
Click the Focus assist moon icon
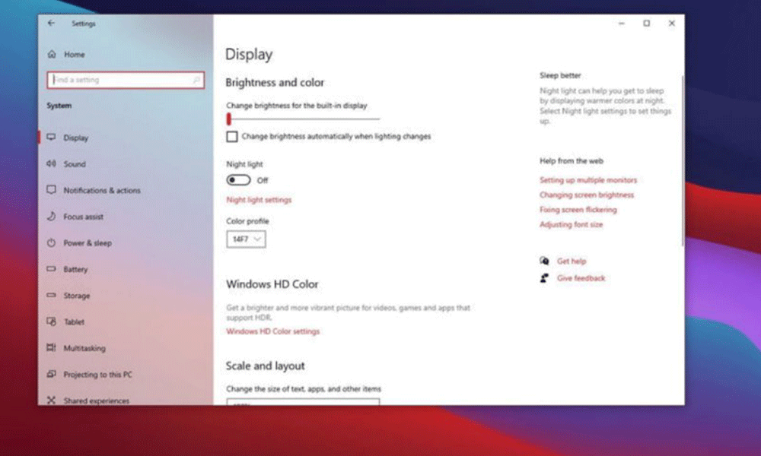(52, 217)
